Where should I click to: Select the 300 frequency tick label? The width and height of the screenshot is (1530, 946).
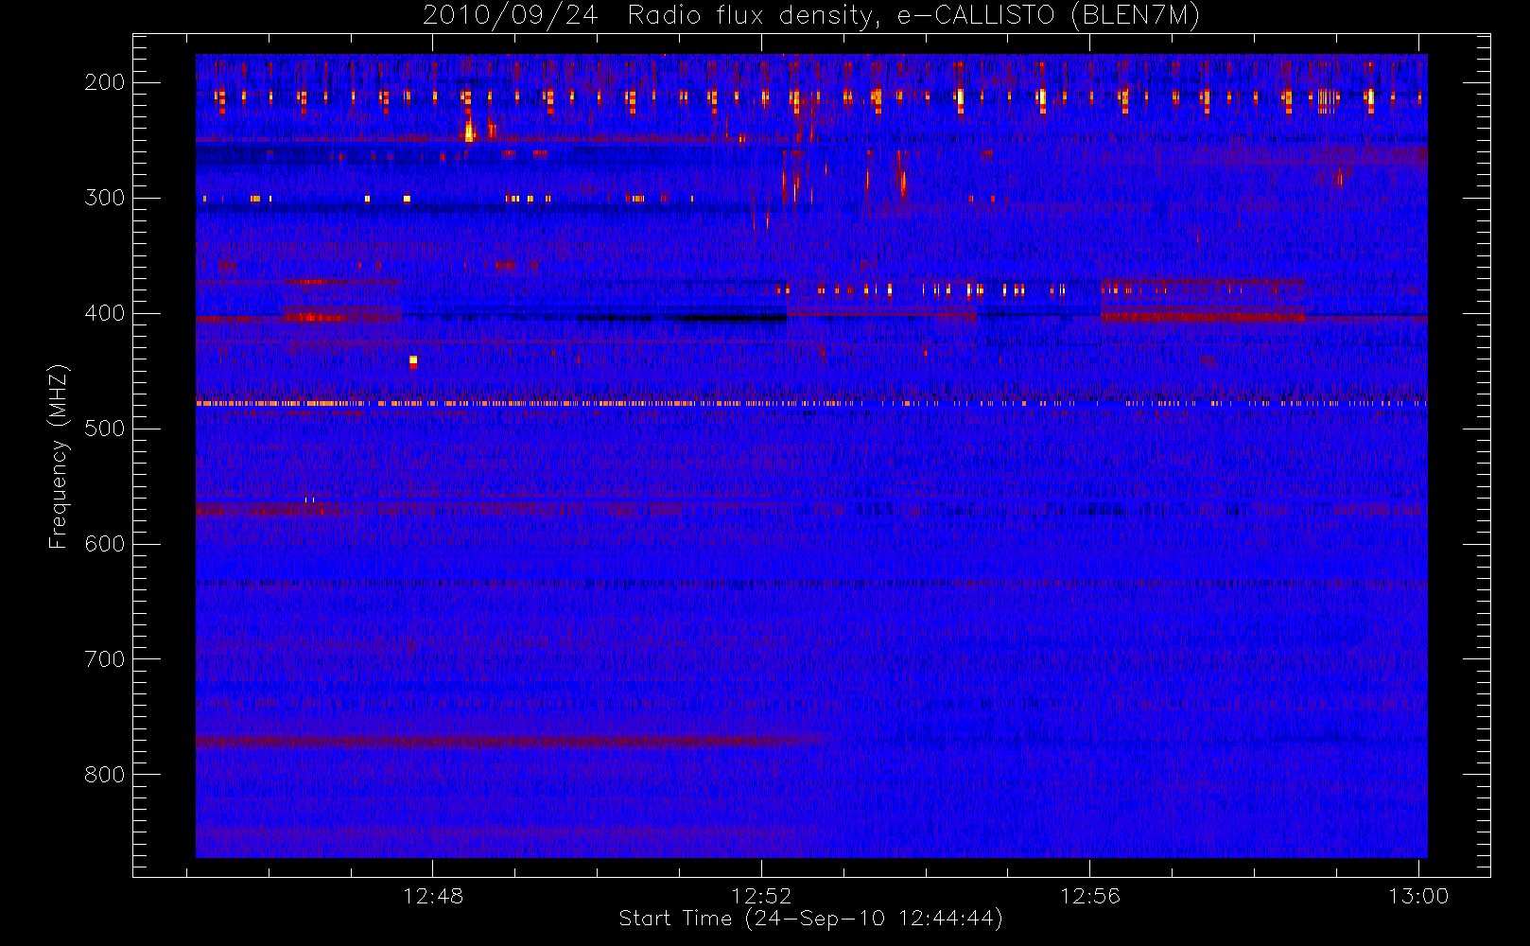point(105,198)
